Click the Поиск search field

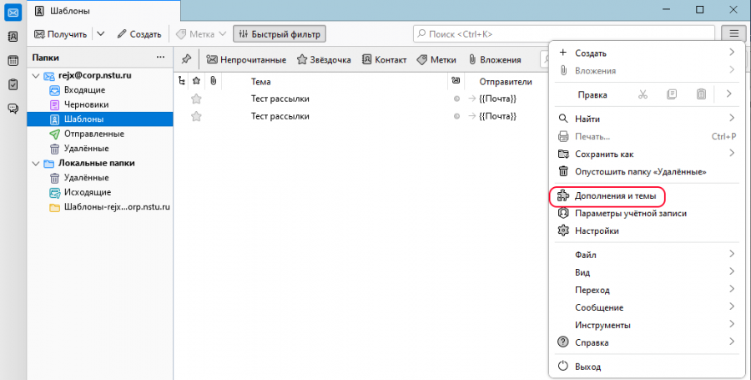(564, 34)
